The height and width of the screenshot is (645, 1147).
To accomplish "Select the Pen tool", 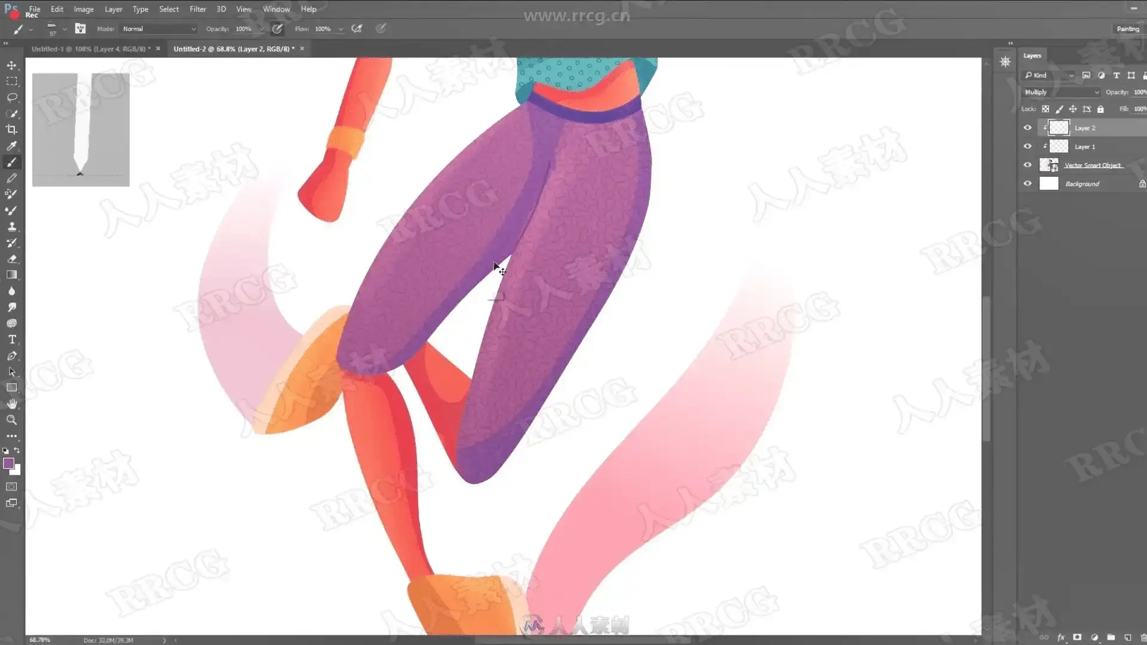I will coord(11,355).
